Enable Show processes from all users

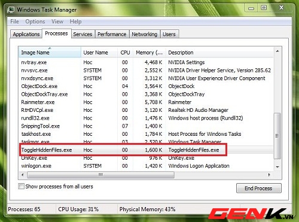(x=21, y=187)
